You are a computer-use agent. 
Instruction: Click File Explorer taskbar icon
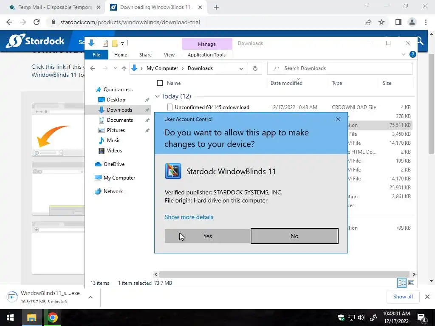click(x=31, y=318)
